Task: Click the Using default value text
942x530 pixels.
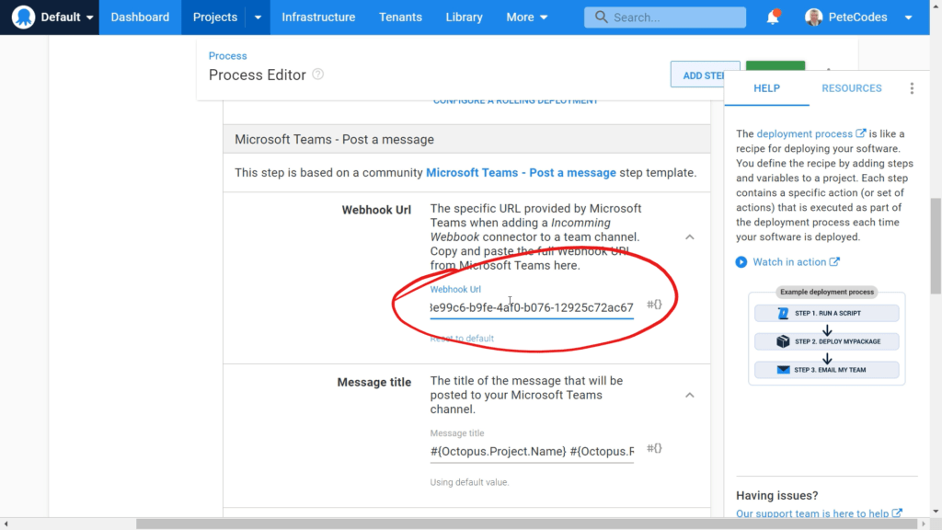Action: tap(469, 482)
